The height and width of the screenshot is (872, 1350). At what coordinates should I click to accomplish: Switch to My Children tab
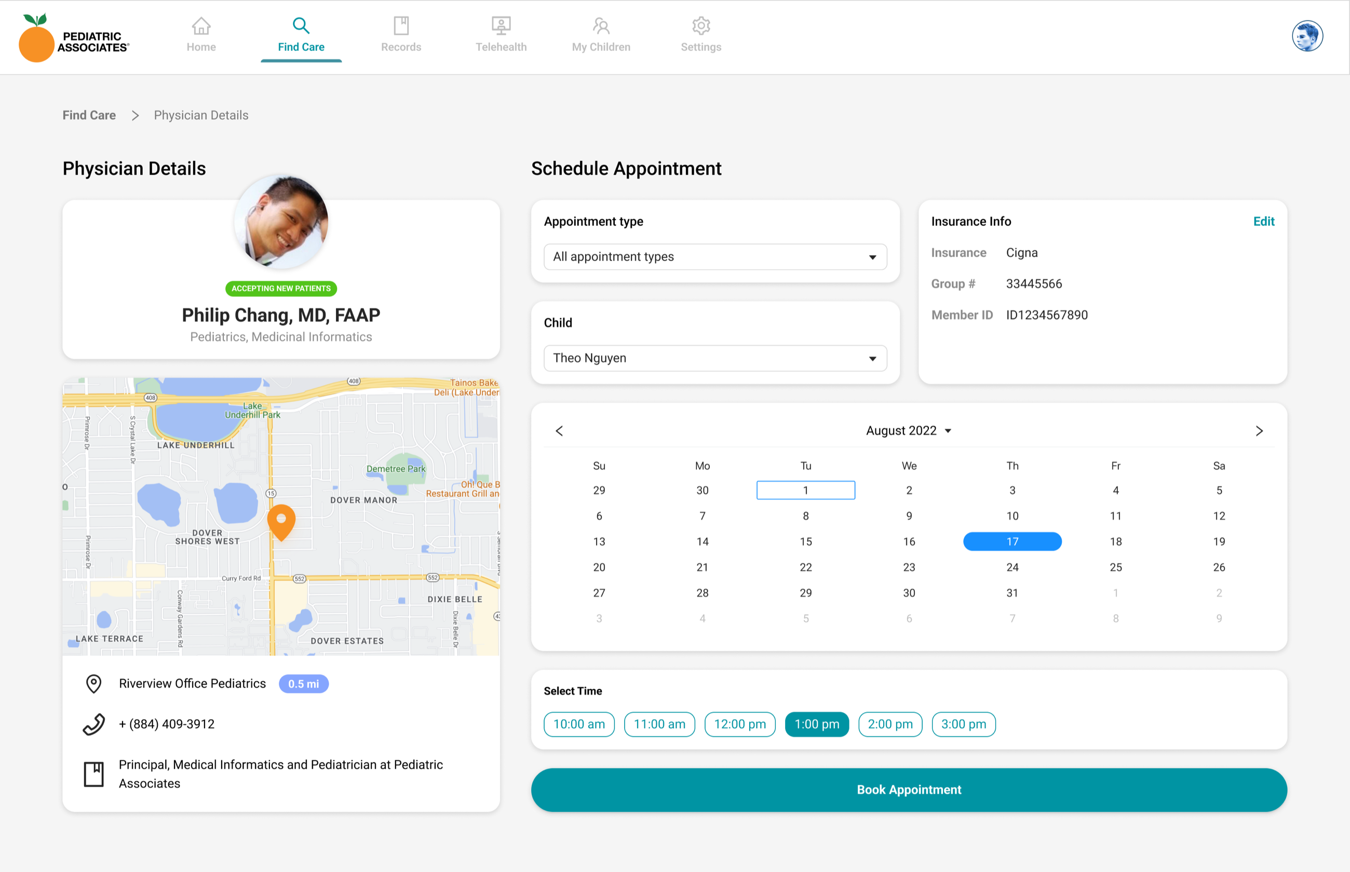pos(601,35)
